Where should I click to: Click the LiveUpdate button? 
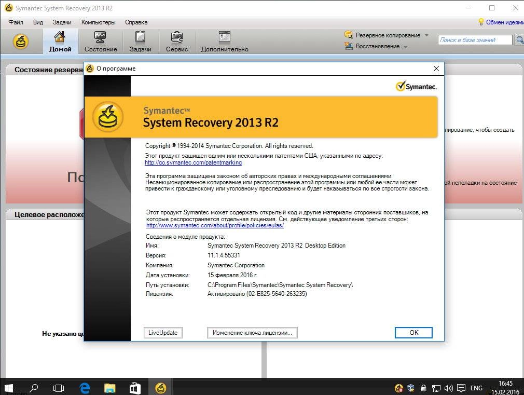[163, 333]
